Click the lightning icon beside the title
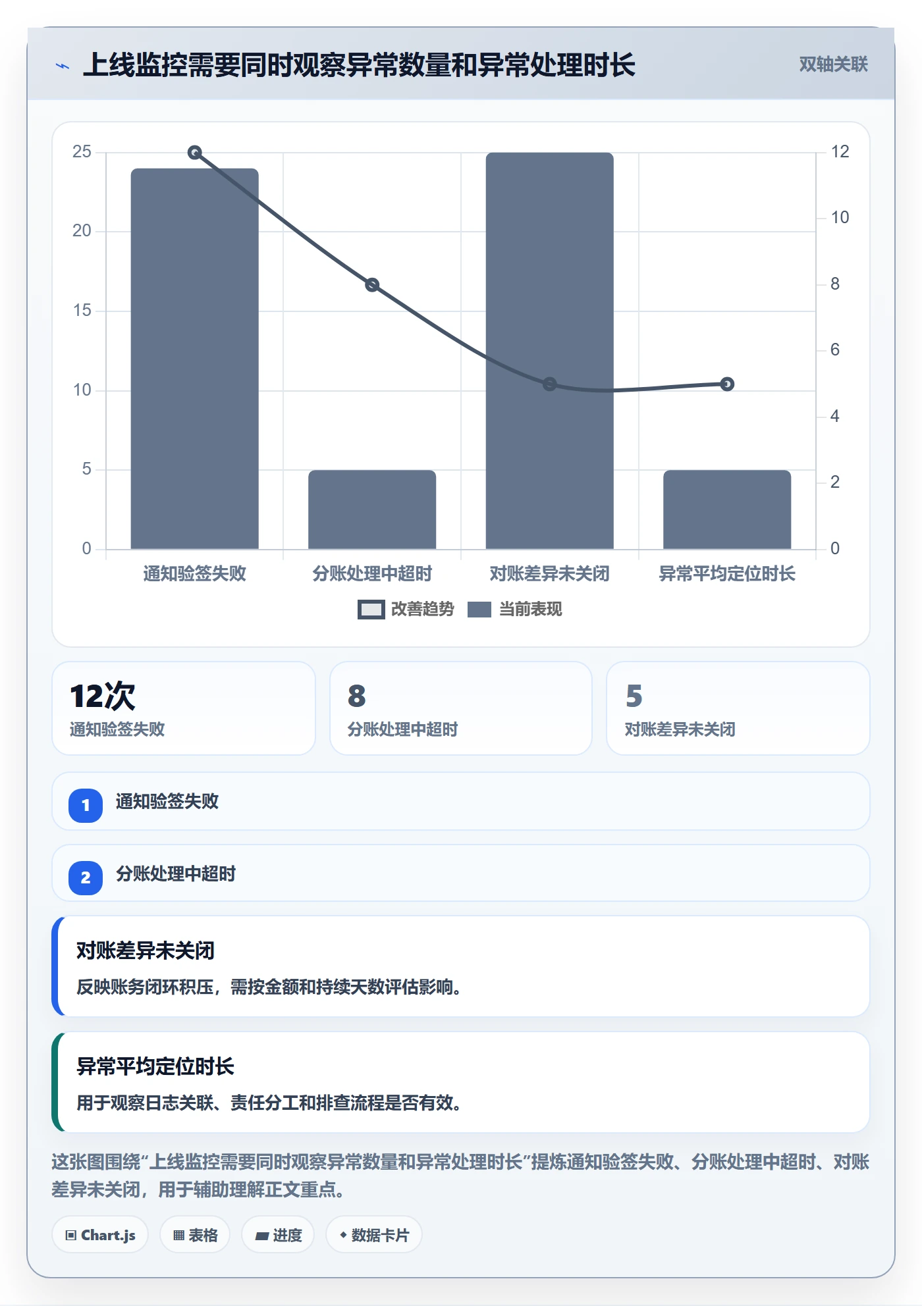The image size is (922, 1306). [x=63, y=66]
